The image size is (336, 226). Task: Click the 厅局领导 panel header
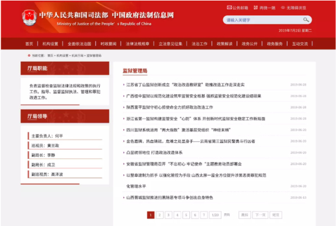point(65,116)
